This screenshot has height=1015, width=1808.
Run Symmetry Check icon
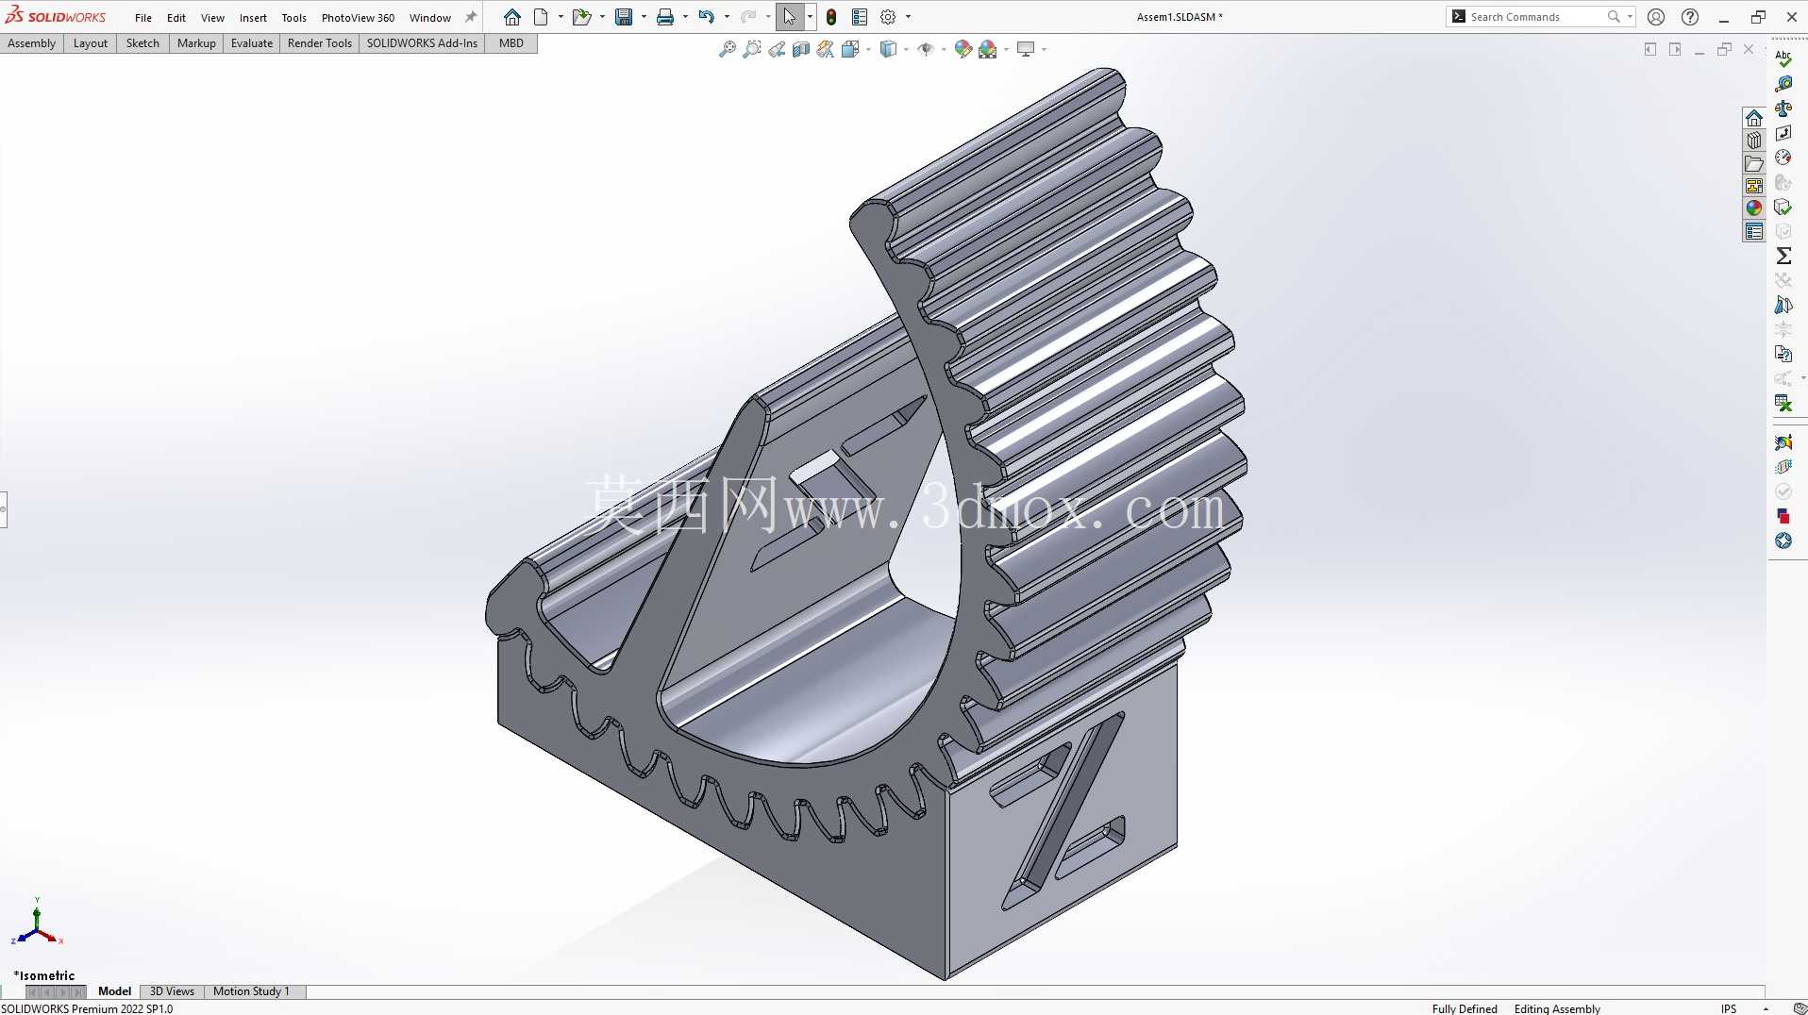1783,305
